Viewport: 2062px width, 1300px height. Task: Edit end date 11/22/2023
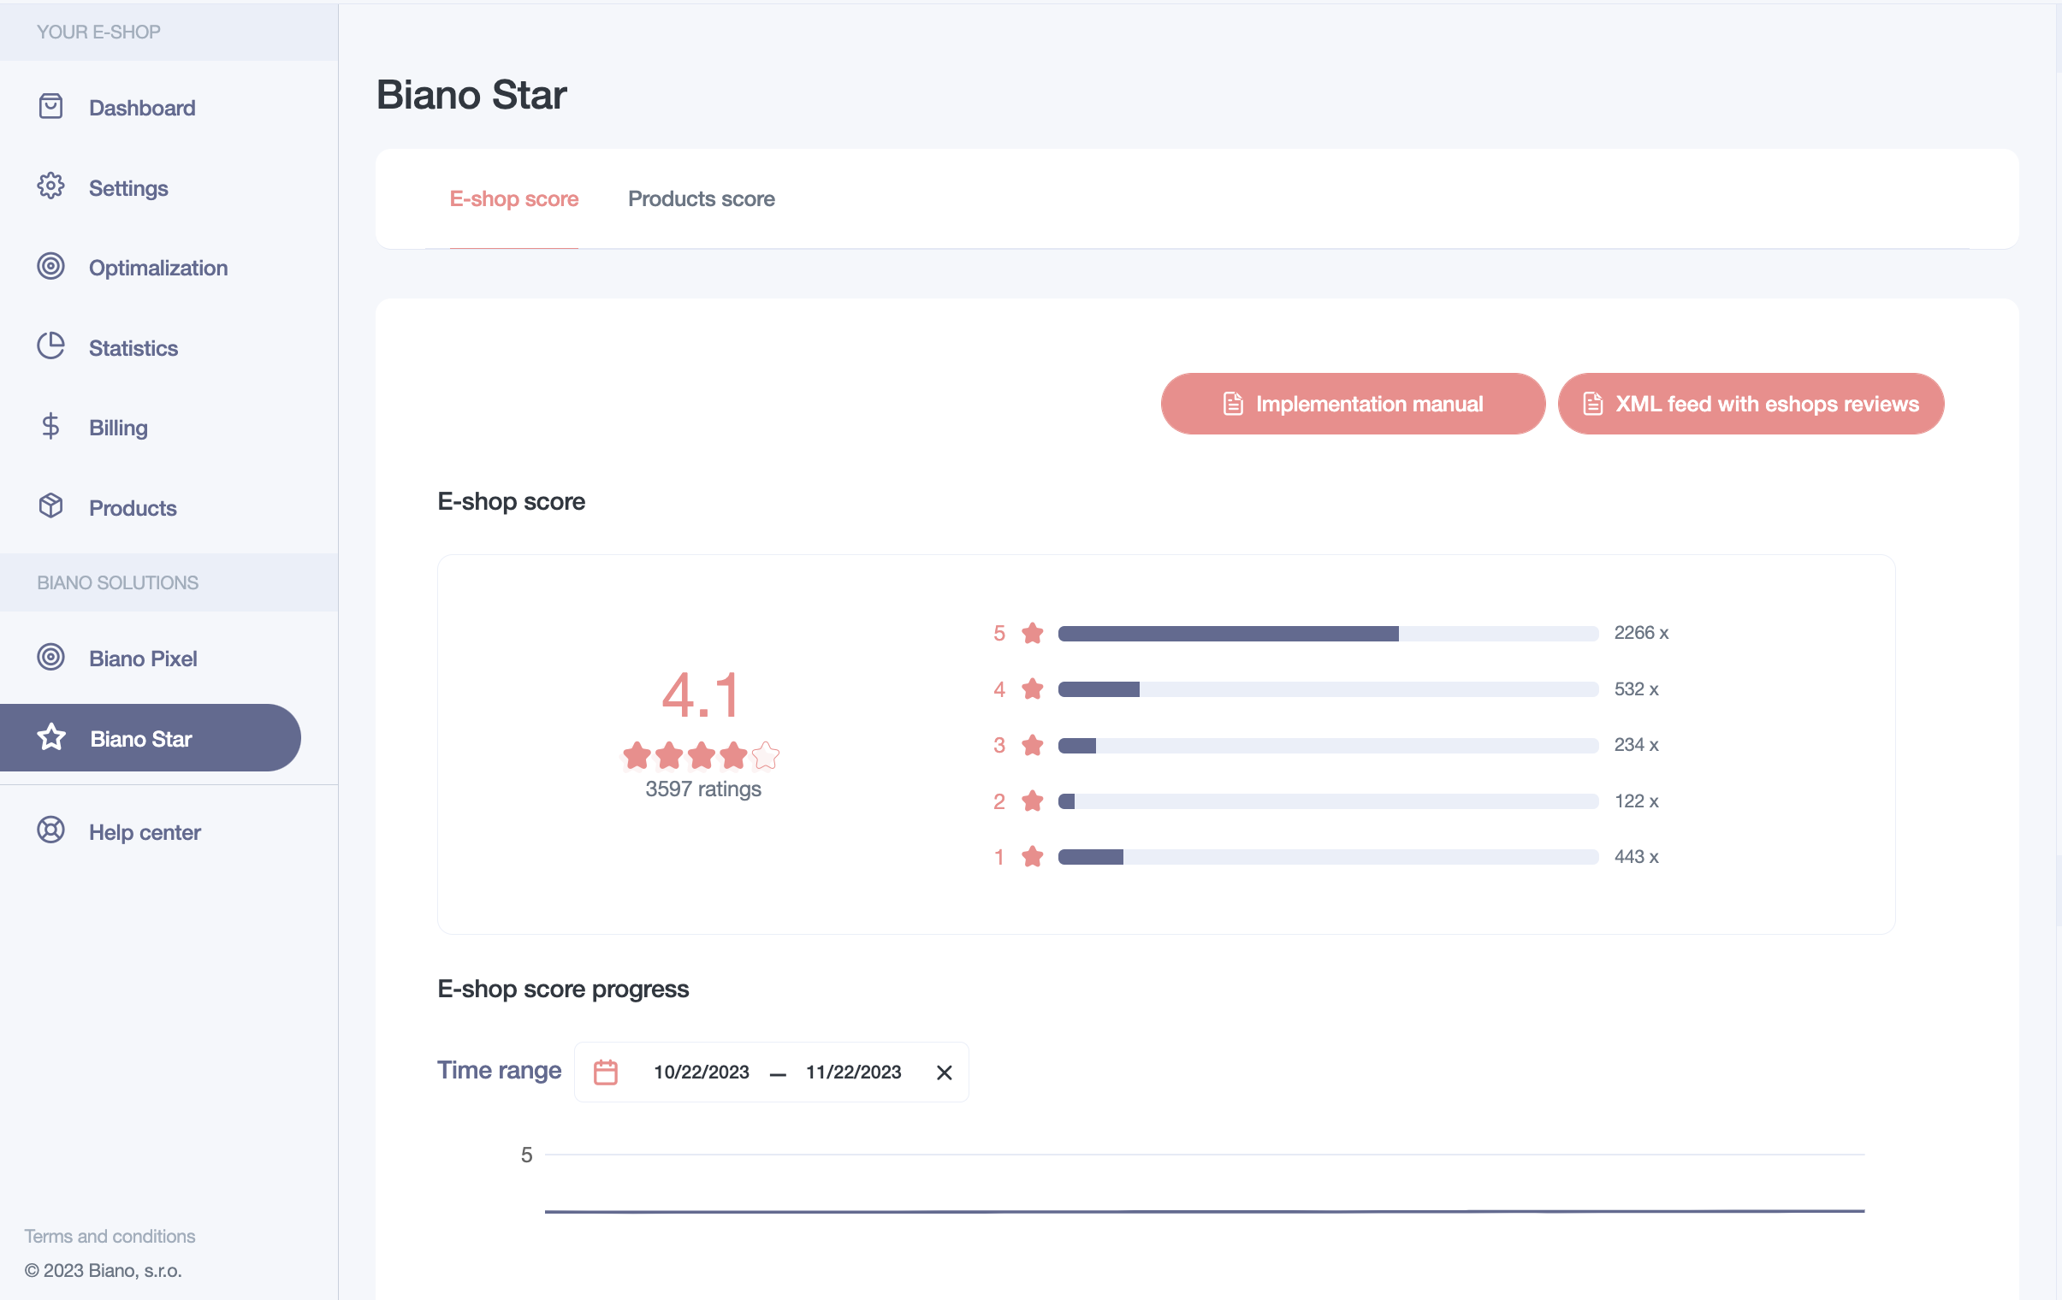[853, 1072]
